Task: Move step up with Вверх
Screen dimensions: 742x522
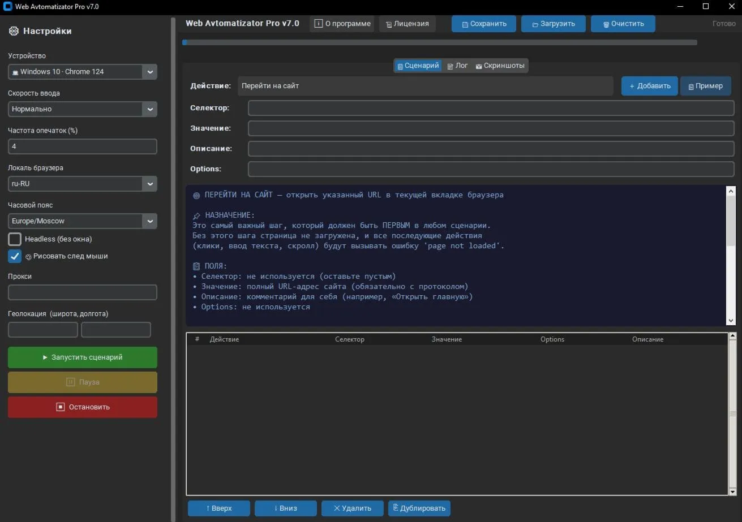Action: click(219, 508)
